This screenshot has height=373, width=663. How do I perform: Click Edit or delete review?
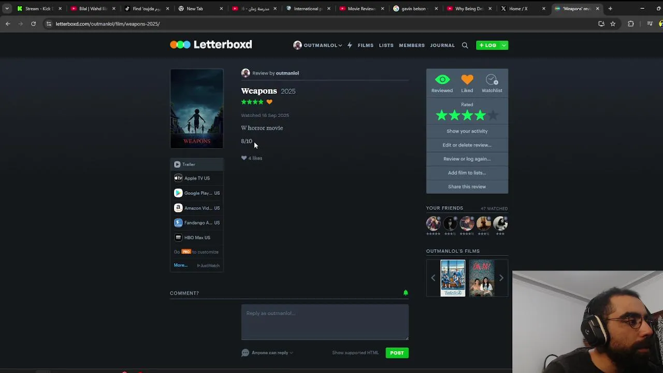[x=467, y=145]
